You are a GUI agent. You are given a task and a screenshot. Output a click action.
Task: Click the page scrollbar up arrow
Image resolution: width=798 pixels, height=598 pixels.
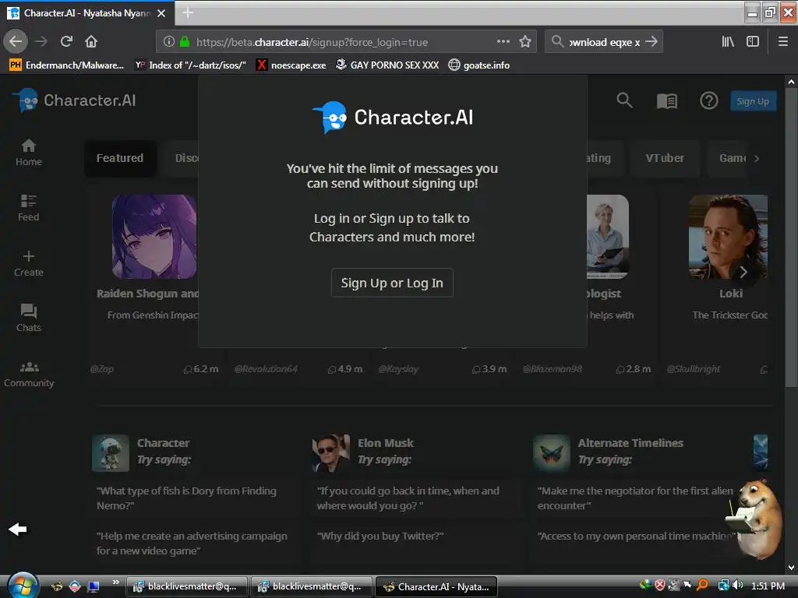pos(791,81)
